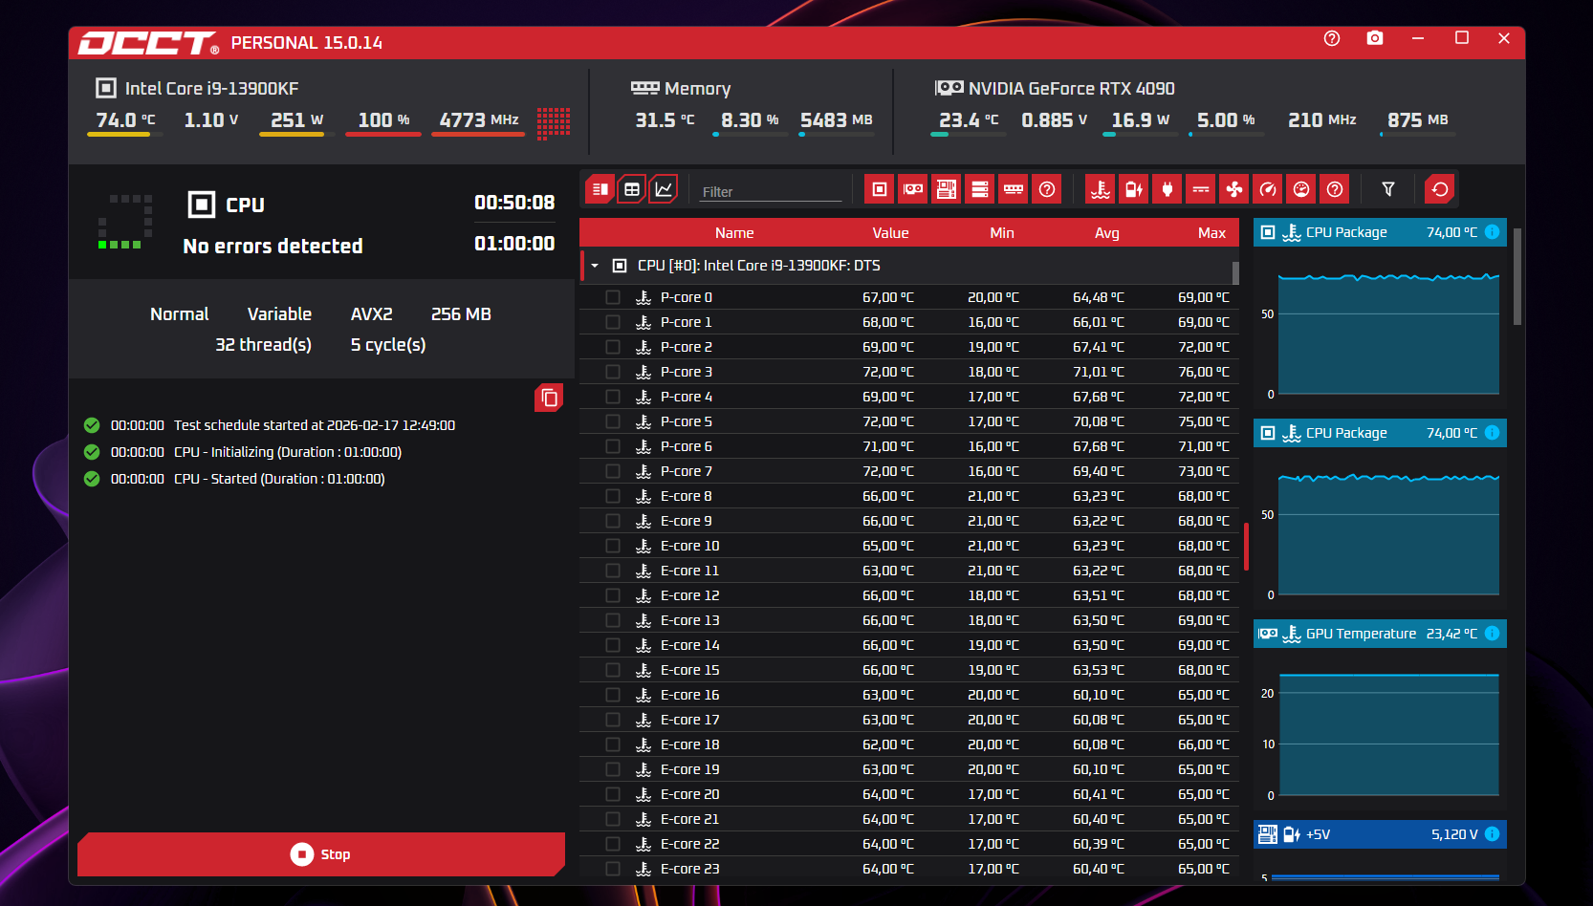Viewport: 1593px width, 906px height.
Task: Click the Filter text field
Action: click(771, 191)
